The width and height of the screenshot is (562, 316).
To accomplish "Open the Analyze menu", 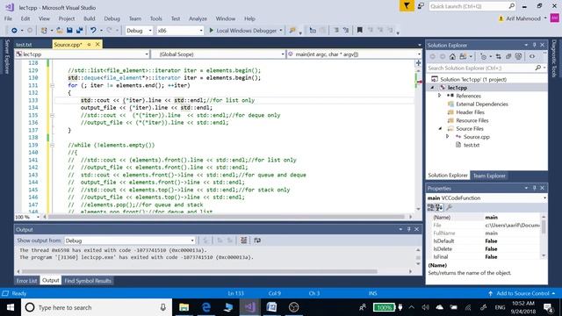I will [x=198, y=18].
